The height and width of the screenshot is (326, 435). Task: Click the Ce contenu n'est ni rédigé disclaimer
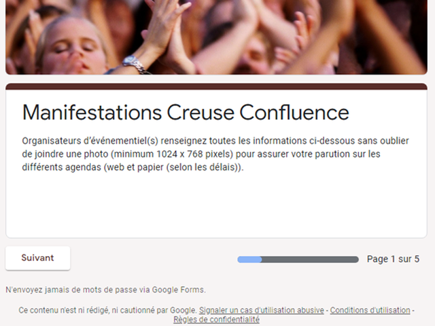tap(107, 310)
